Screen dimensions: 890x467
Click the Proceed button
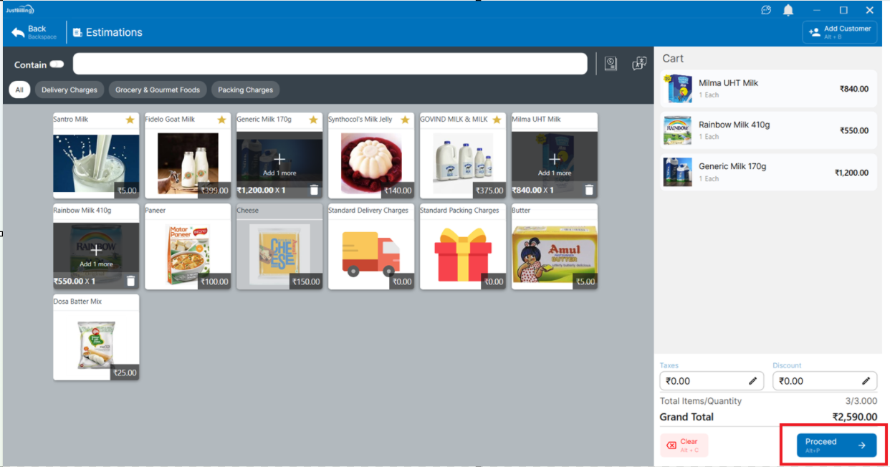836,445
